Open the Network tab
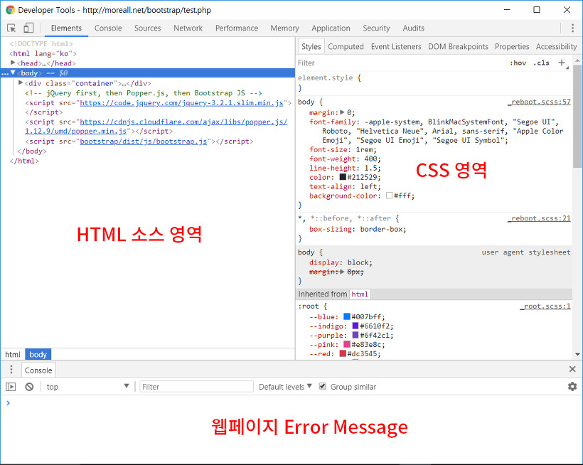 [188, 28]
